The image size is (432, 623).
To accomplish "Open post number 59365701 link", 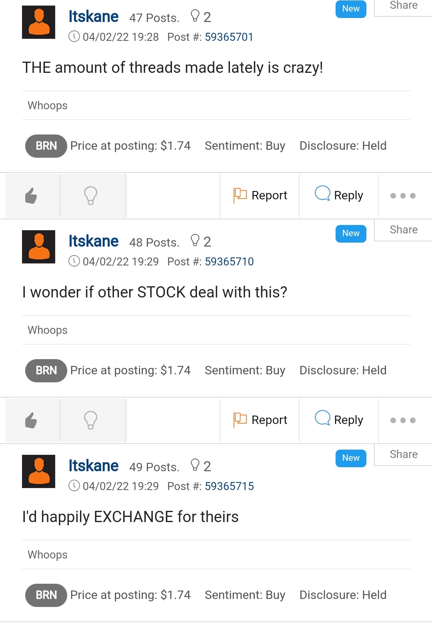I will 229,37.
